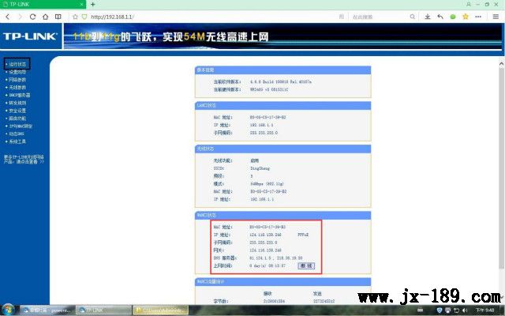Close the TP-LINK tab
This screenshot has height=316, width=505.
tap(82, 4)
